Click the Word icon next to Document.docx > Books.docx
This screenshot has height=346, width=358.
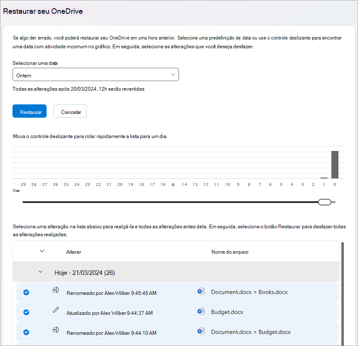[x=201, y=291]
